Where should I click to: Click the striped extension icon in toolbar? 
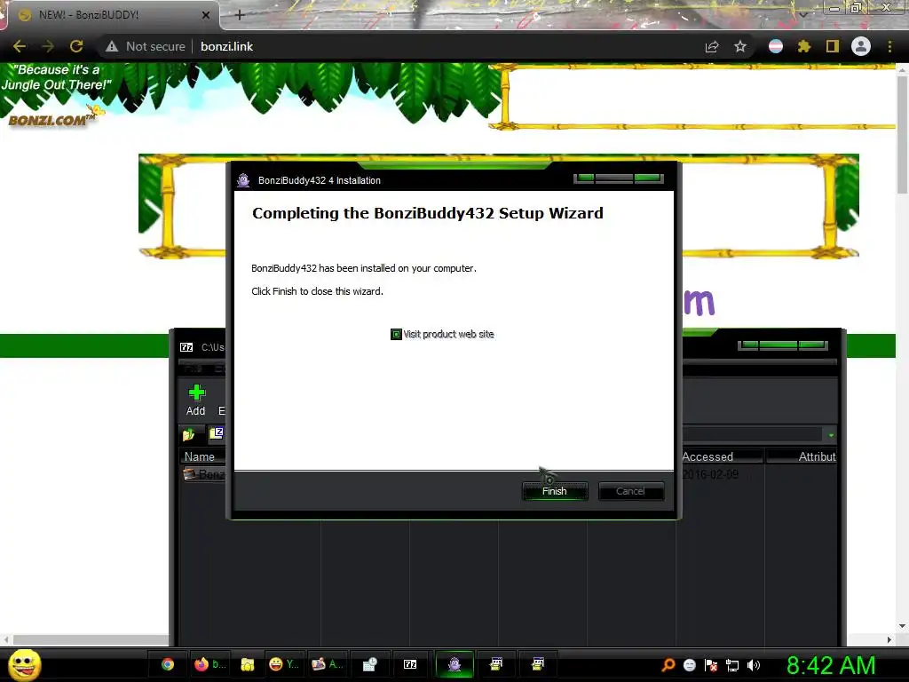(x=776, y=46)
